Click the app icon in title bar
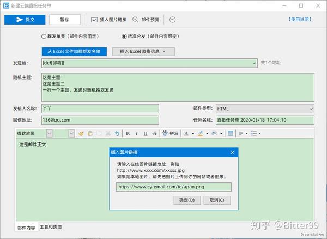 (6, 5)
